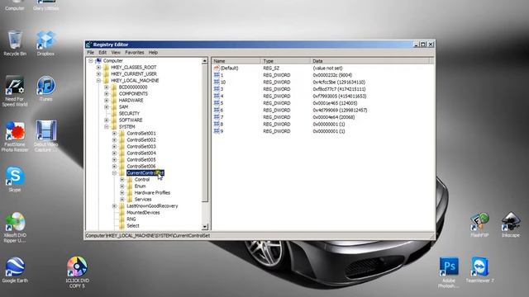Select the HARDWARE key
529x297 pixels.
[131, 101]
